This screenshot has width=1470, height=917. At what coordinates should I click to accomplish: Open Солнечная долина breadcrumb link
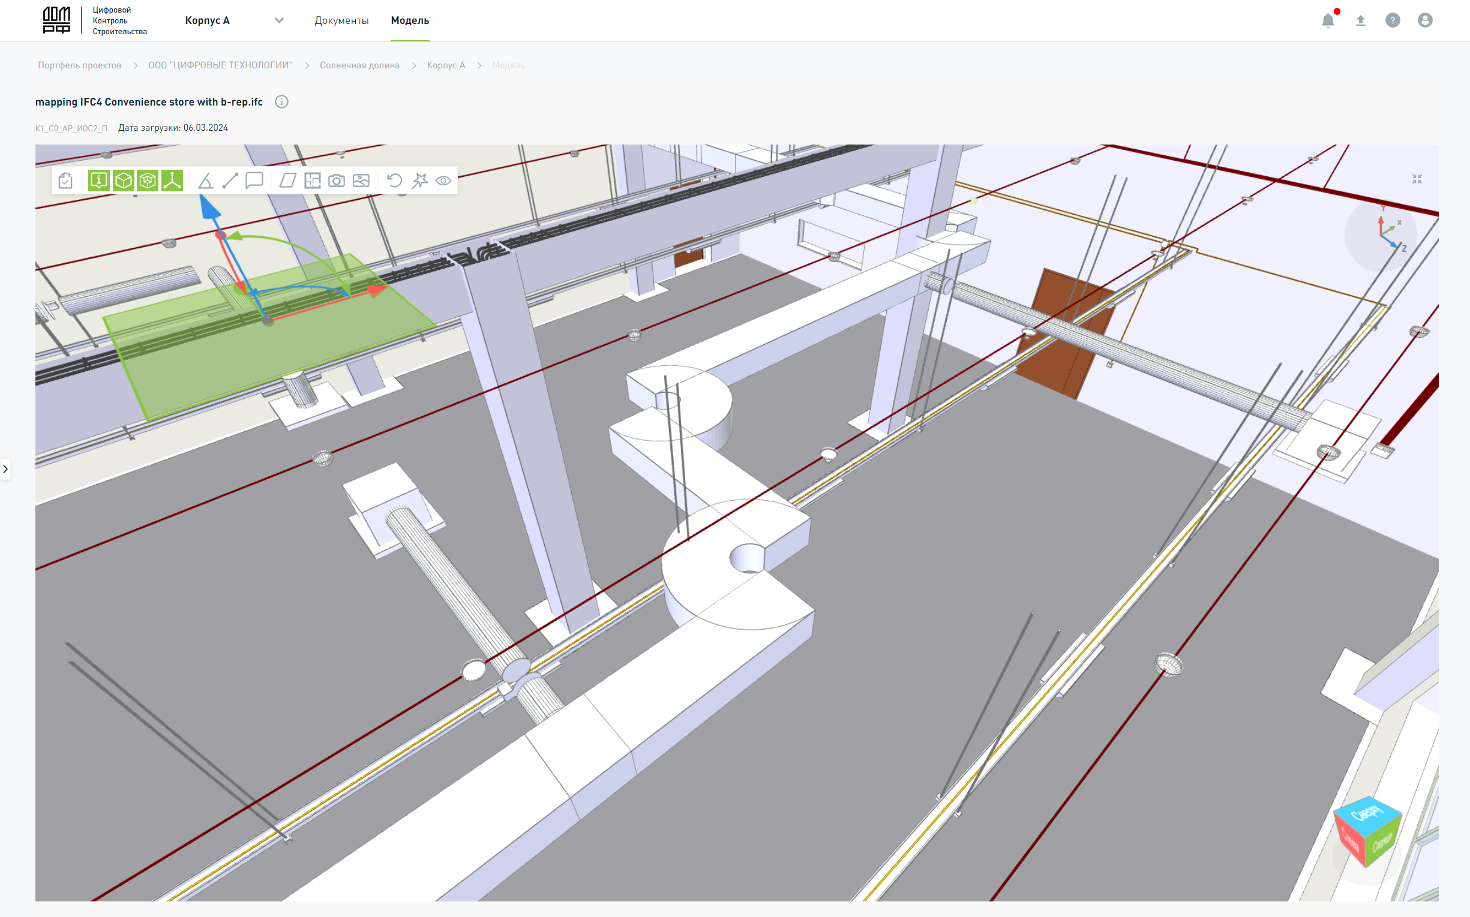(x=359, y=65)
